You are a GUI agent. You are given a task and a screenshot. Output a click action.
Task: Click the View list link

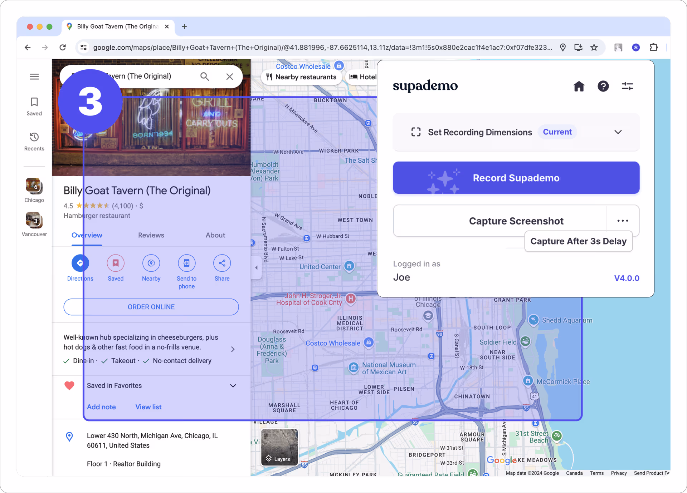pyautogui.click(x=148, y=407)
